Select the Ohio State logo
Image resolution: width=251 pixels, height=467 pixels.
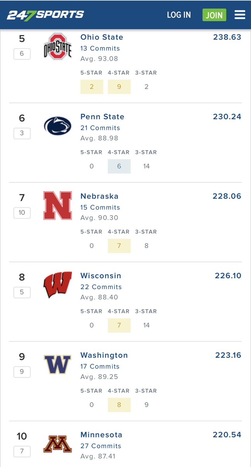pyautogui.click(x=57, y=46)
